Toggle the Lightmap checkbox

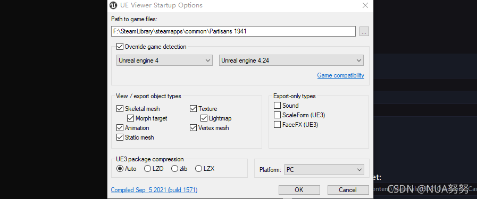[x=204, y=118]
